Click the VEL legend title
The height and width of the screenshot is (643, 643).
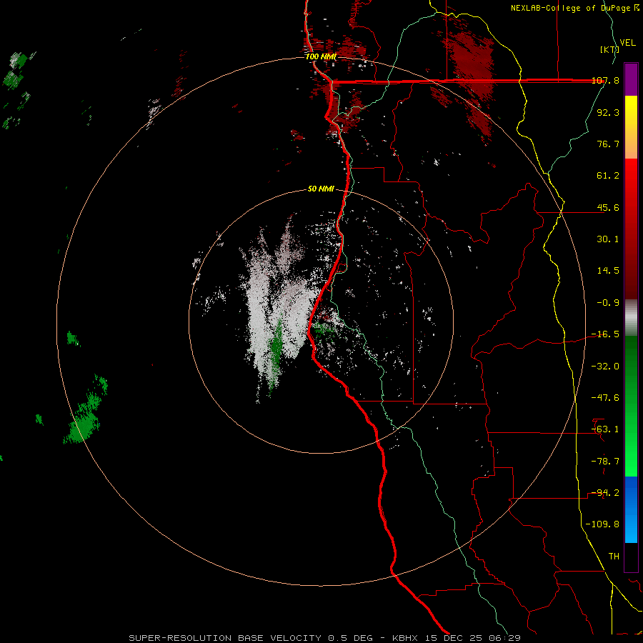627,43
